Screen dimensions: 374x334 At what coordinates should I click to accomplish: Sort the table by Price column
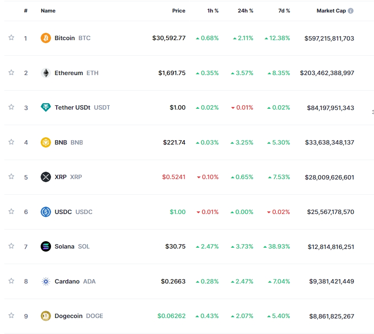tap(179, 11)
